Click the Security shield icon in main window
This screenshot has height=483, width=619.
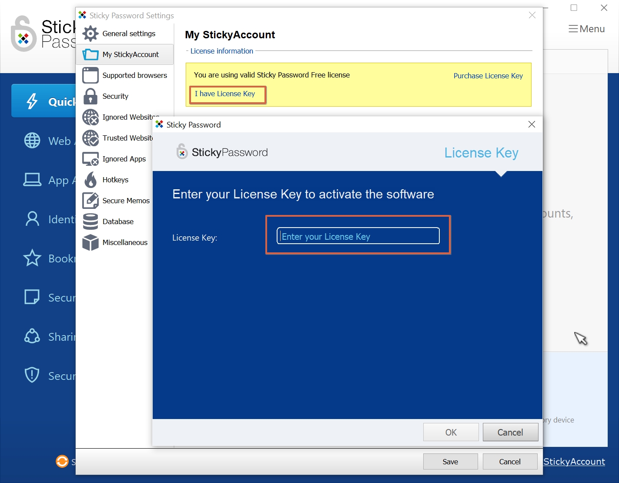coord(32,375)
